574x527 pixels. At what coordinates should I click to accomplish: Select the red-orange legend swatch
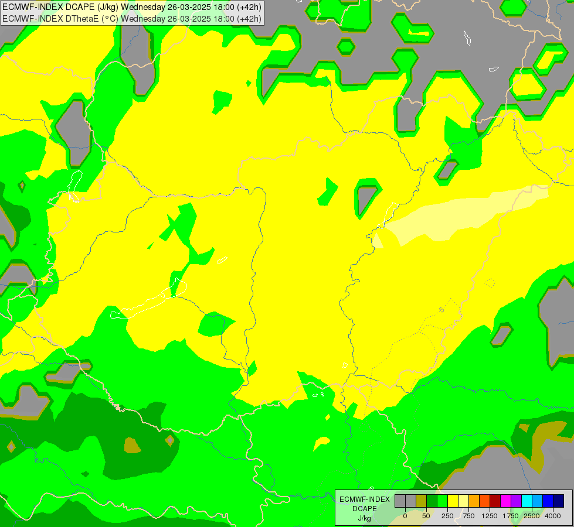coord(485,501)
